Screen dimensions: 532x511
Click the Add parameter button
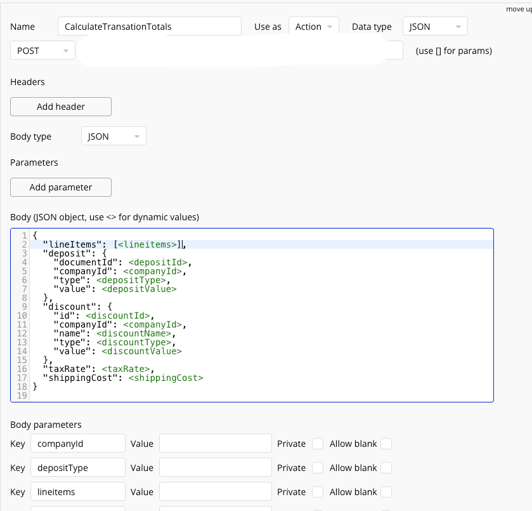point(60,187)
